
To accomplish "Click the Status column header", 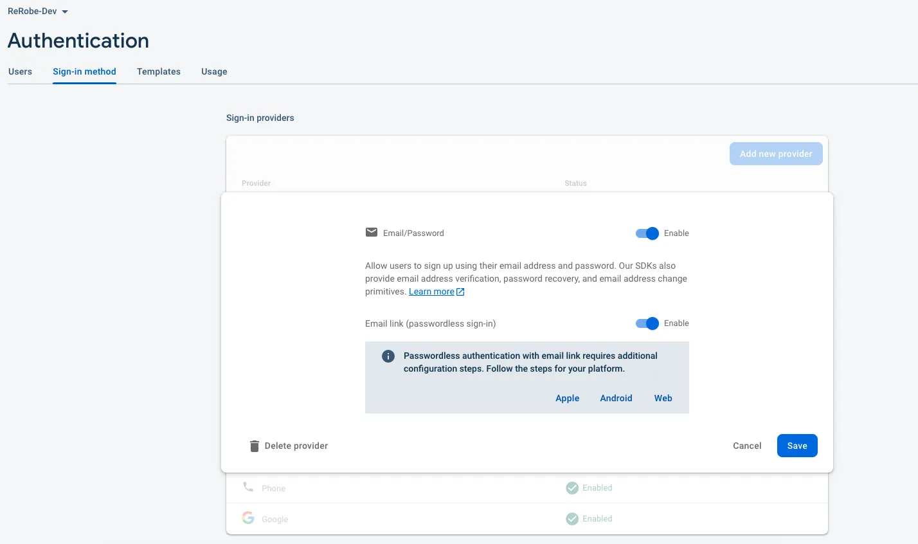I will click(x=575, y=183).
